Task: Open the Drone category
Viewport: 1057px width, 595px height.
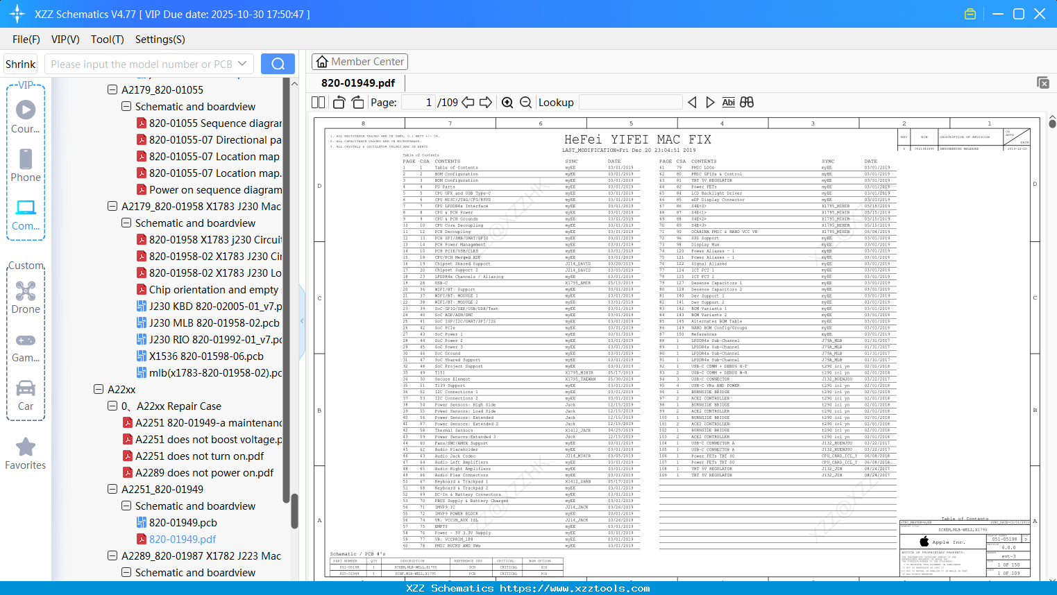Action: click(26, 297)
